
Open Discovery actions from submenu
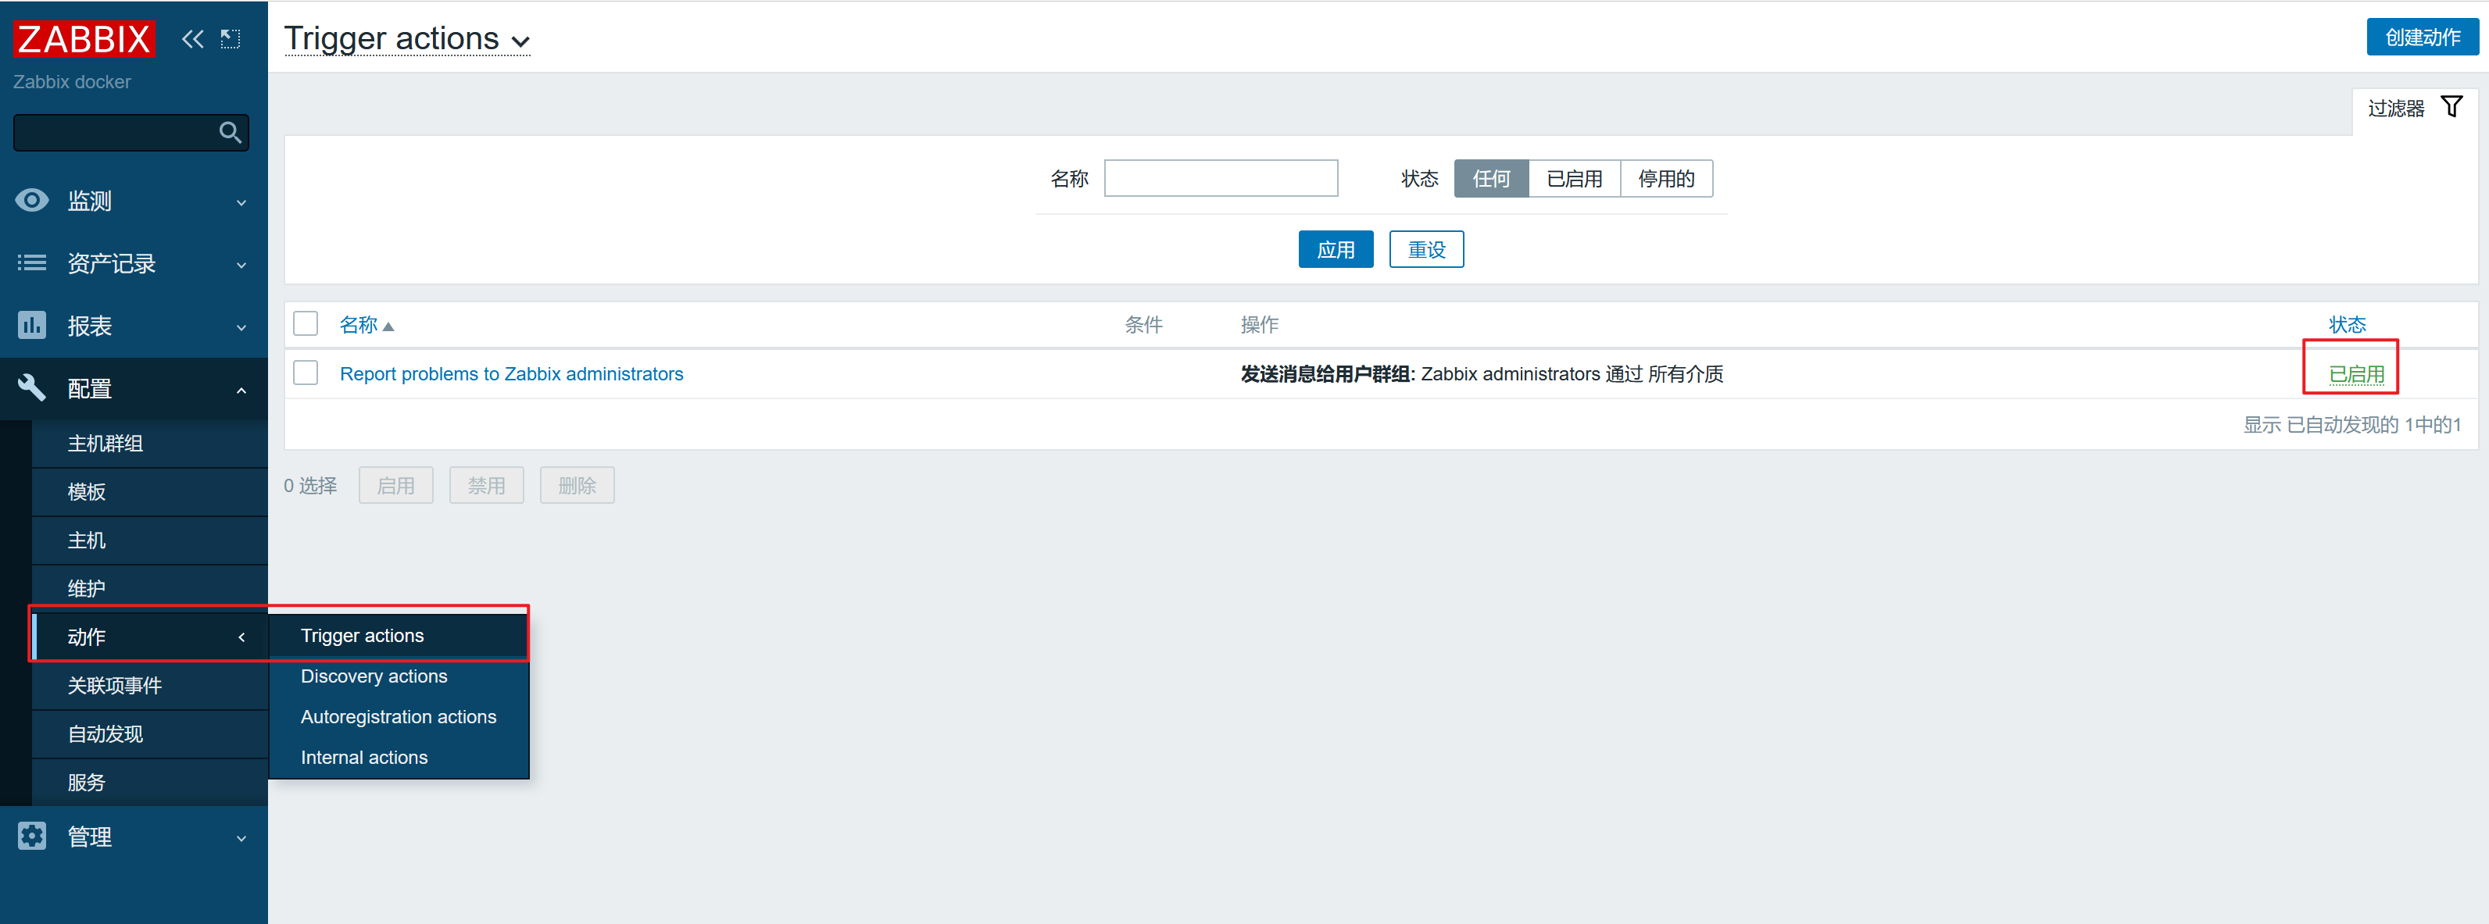373,676
